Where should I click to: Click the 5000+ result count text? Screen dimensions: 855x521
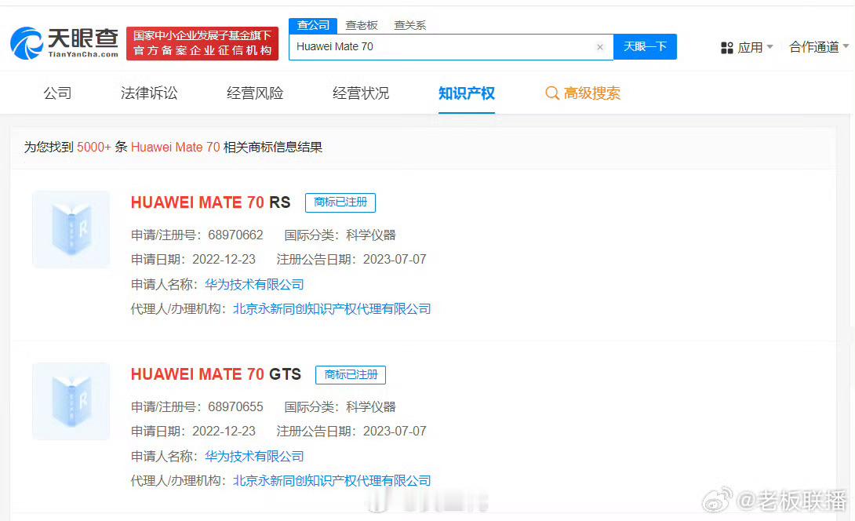[94, 148]
